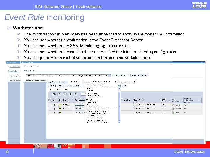Select Become Event Processor in the list
210x157 pixels.
pos(97,112)
